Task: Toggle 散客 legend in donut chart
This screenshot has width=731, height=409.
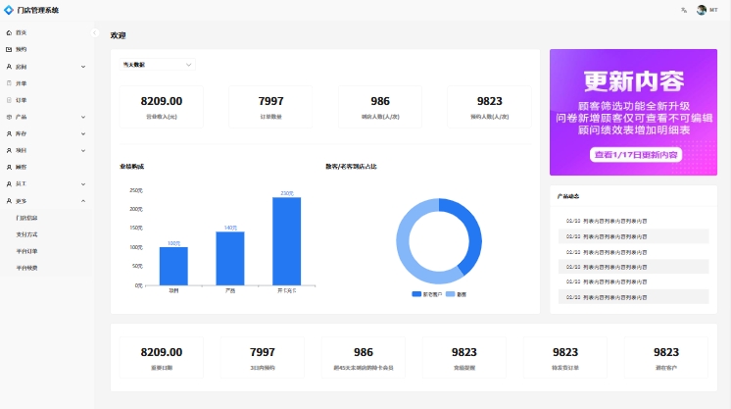Action: pos(456,294)
